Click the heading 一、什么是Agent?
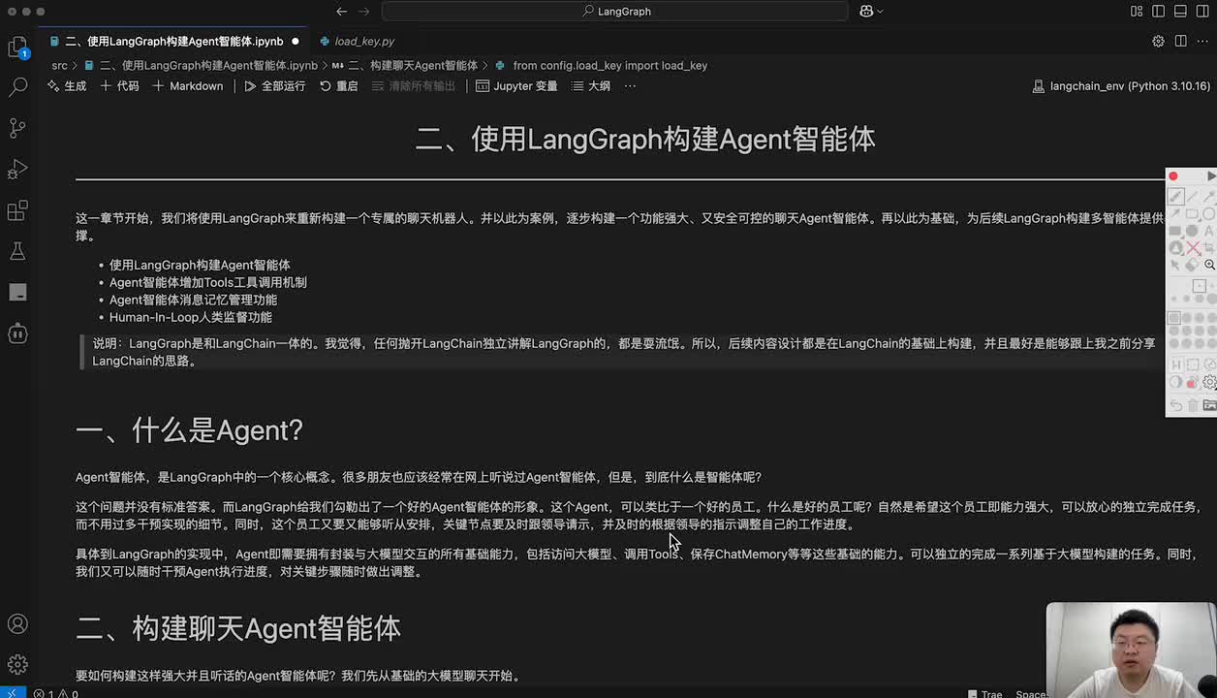Viewport: 1217px width, 698px height. (189, 430)
